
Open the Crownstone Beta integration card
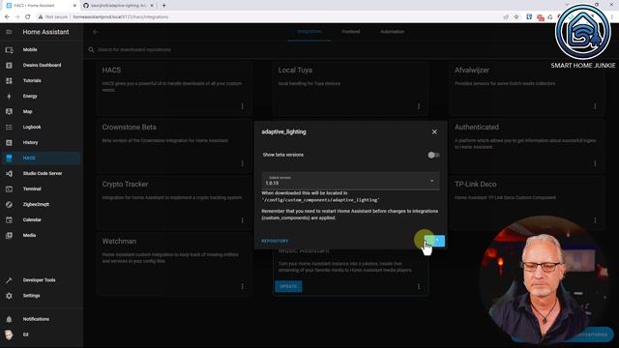174,146
